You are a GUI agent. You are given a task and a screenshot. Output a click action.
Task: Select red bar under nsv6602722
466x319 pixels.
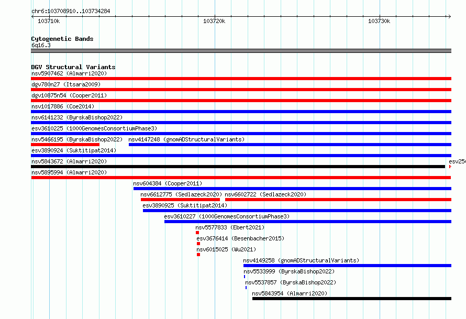coord(338,200)
